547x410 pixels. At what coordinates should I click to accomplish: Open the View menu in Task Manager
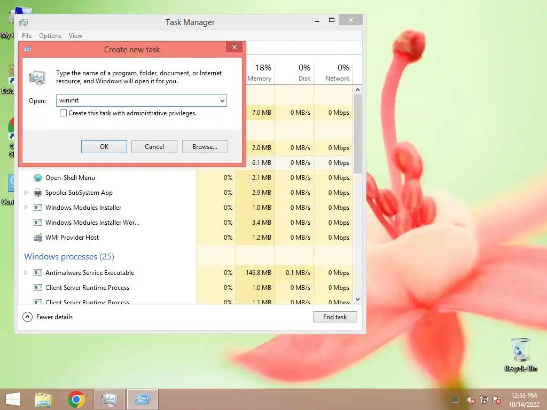coord(75,36)
